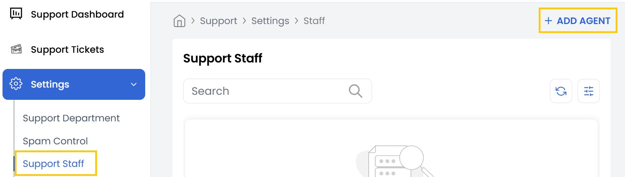Click the magnifying glass search icon
The image size is (625, 177).
click(x=355, y=91)
